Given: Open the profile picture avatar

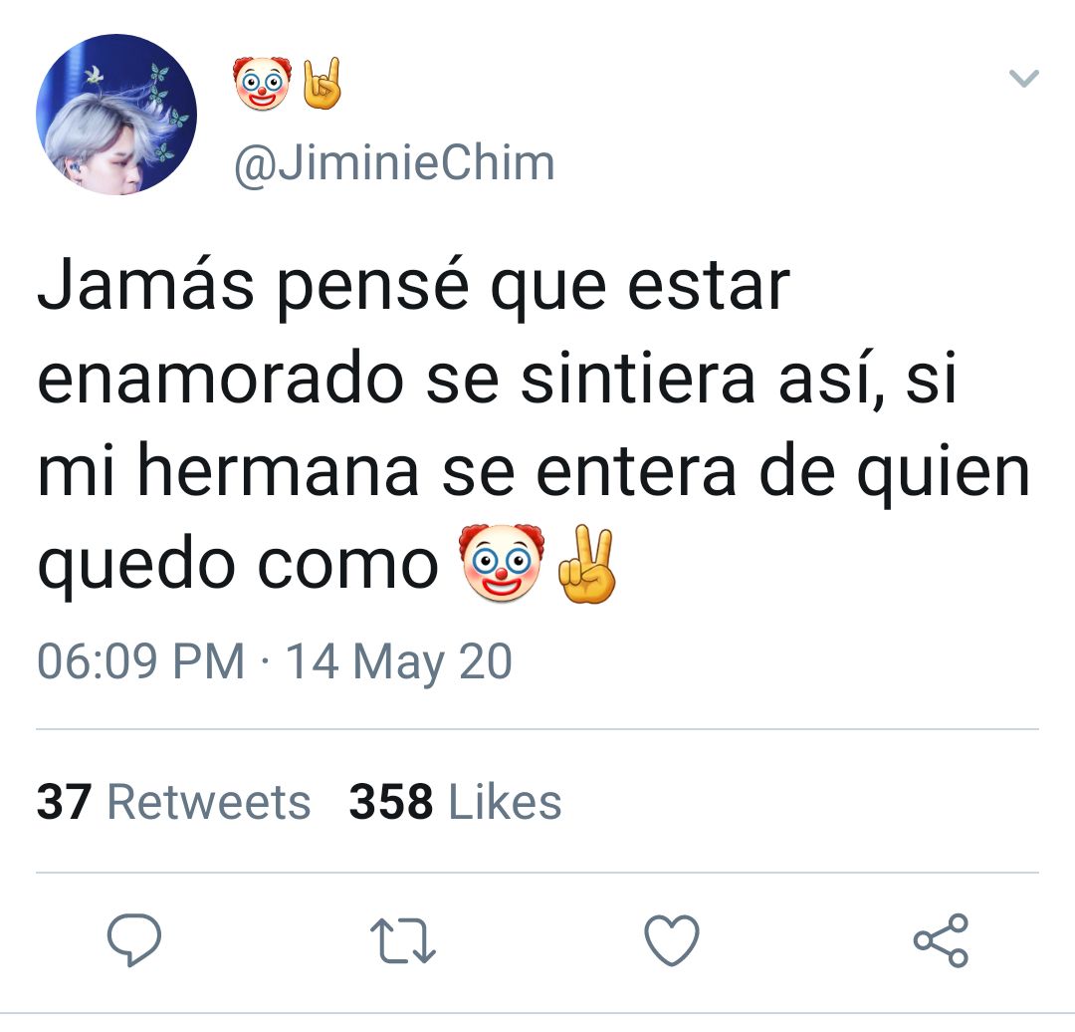Looking at the screenshot, I should click(x=116, y=115).
